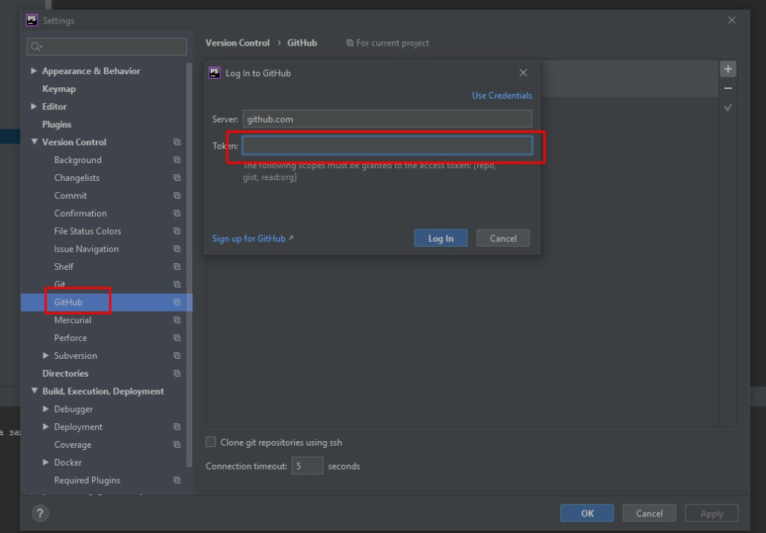Expand the Deployment node
This screenshot has width=766, height=533.
(46, 427)
